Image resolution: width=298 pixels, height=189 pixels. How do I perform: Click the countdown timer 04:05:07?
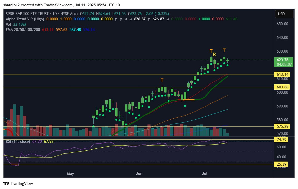pyautogui.click(x=284, y=65)
